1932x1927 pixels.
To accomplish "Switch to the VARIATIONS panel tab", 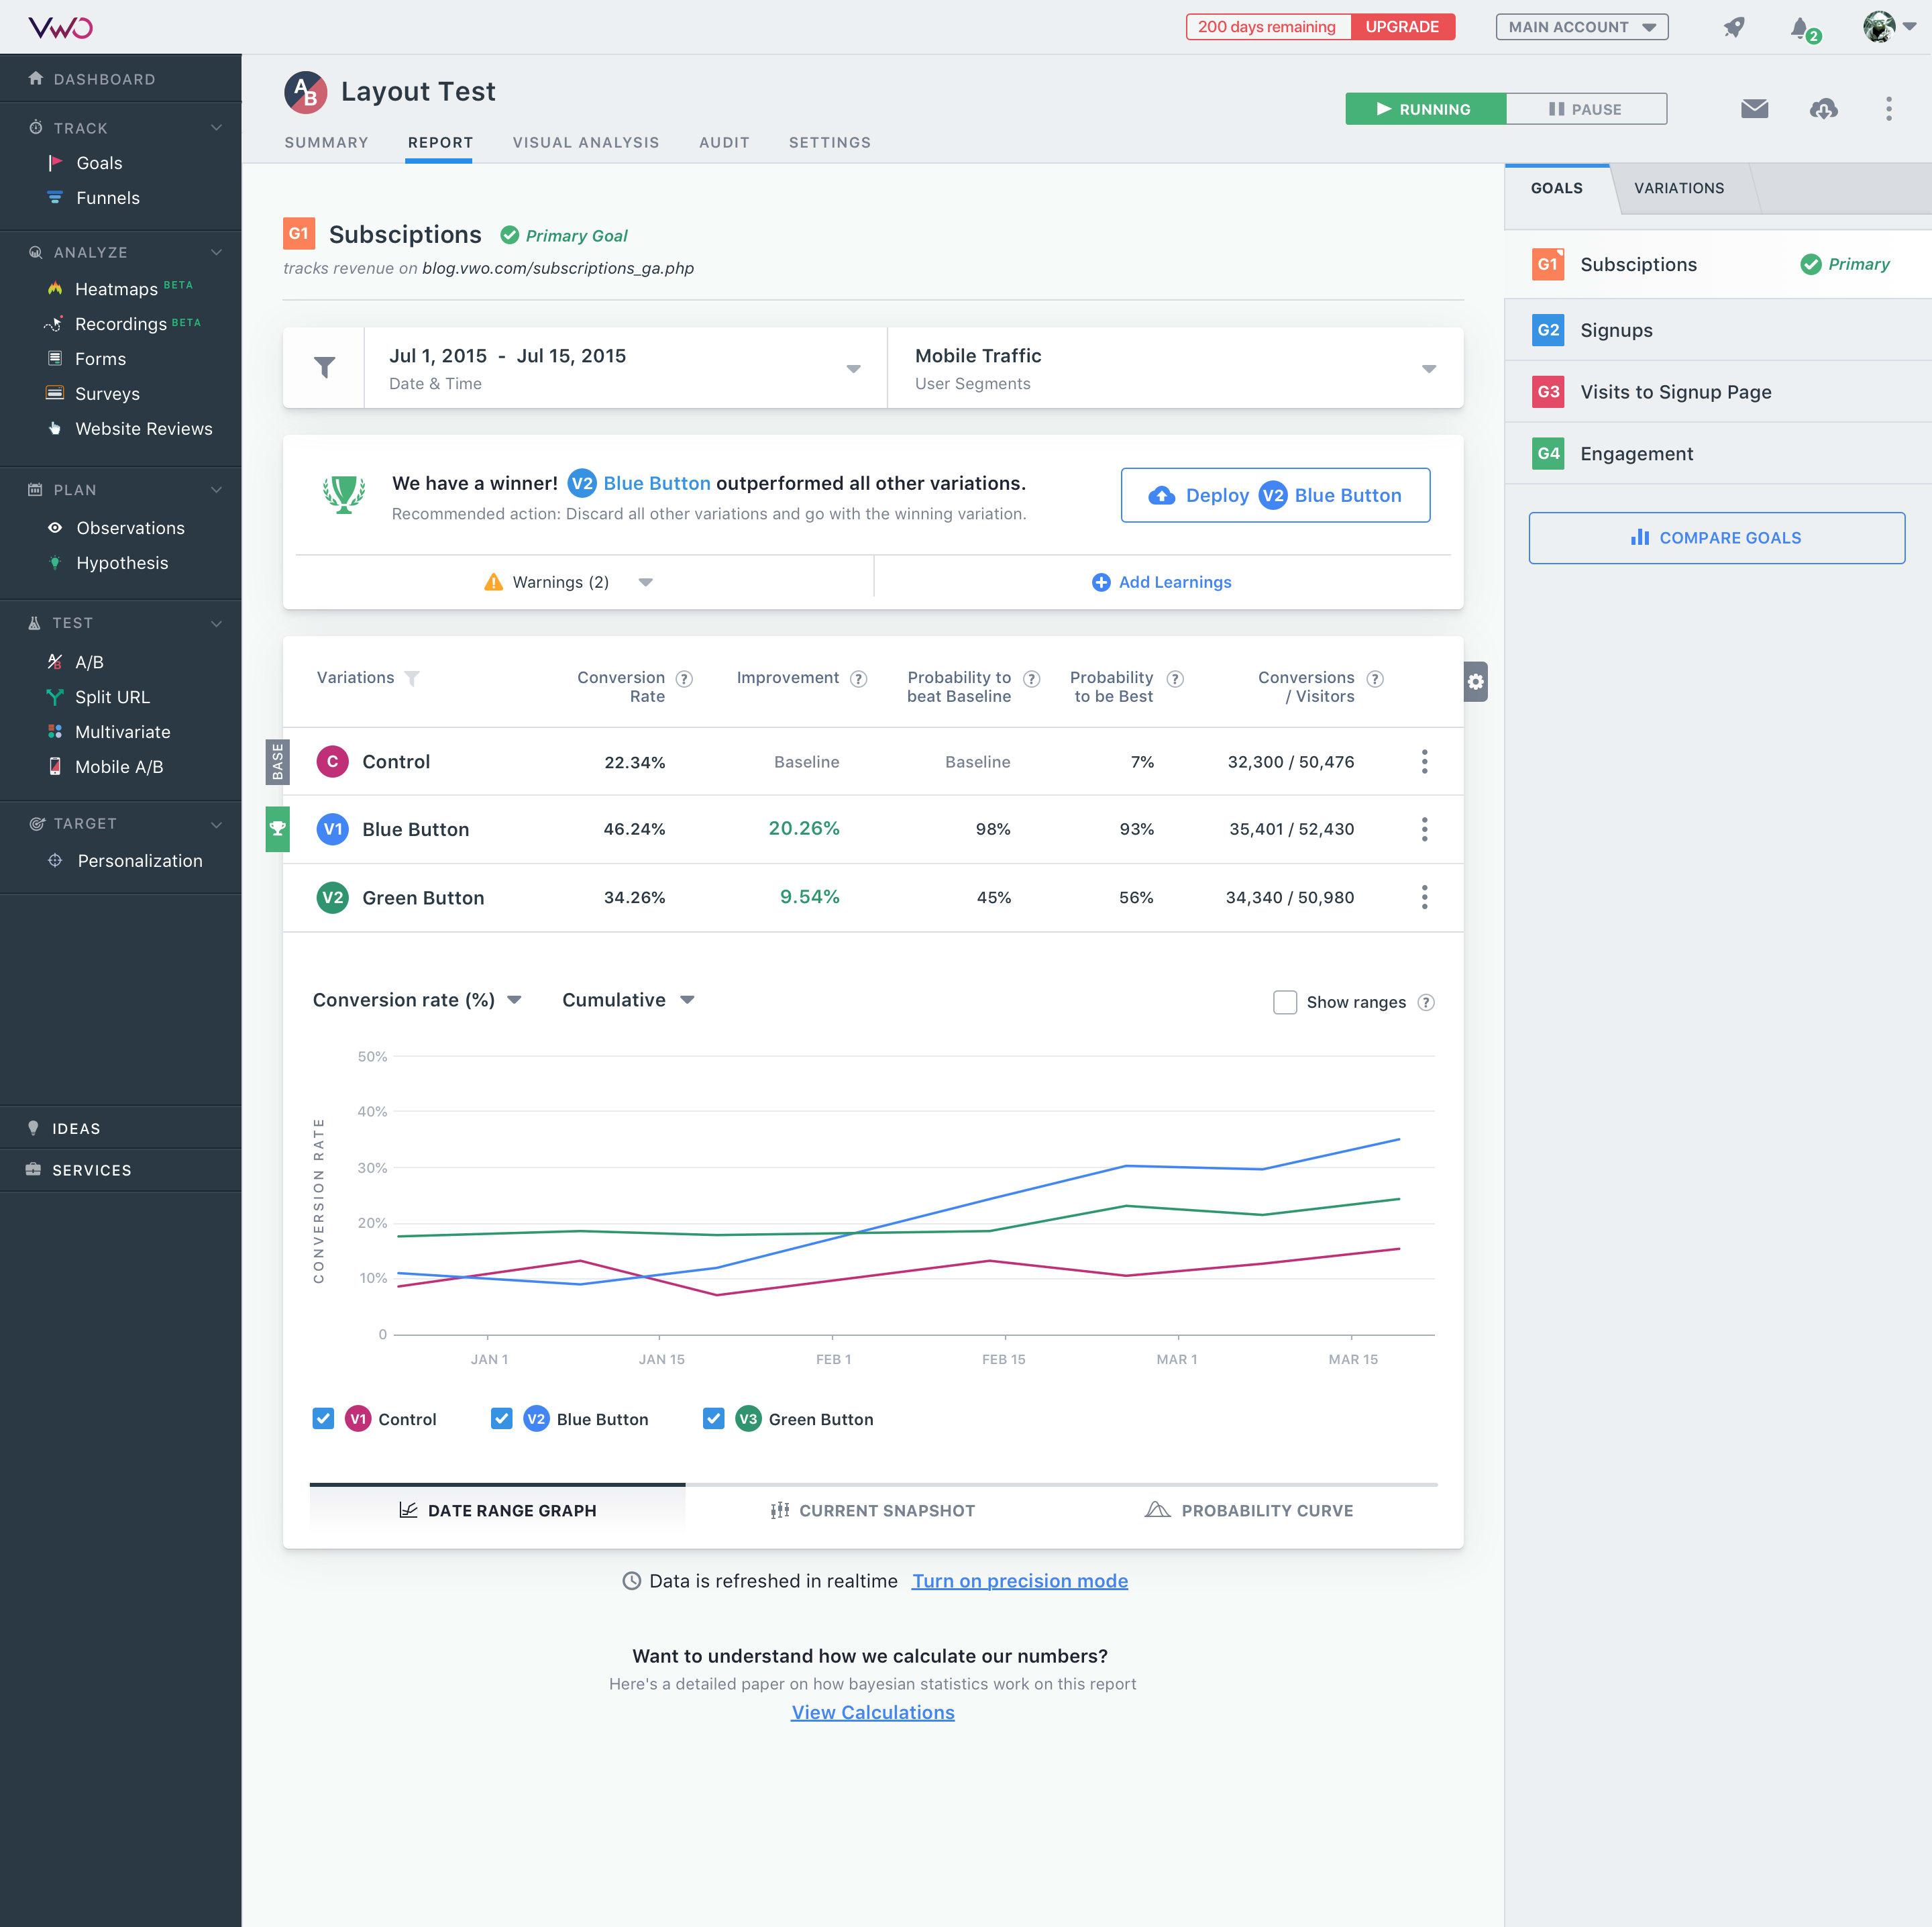I will [1678, 187].
